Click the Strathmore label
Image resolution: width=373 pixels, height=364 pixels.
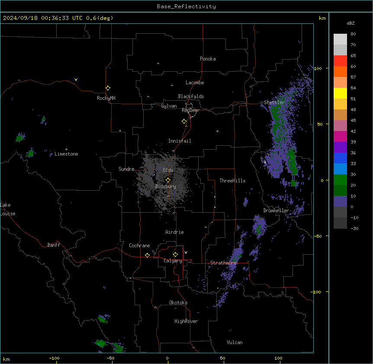(223, 263)
